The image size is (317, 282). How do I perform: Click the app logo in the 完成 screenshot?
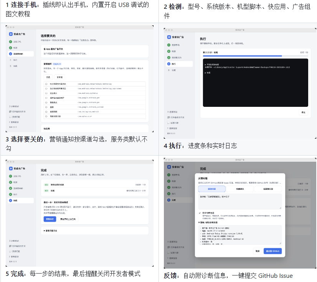coord(11,168)
